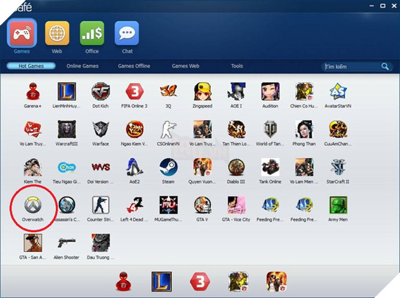Viewport: 400px width, 298px height.
Task: Open the Tools tab
Action: [x=237, y=66]
